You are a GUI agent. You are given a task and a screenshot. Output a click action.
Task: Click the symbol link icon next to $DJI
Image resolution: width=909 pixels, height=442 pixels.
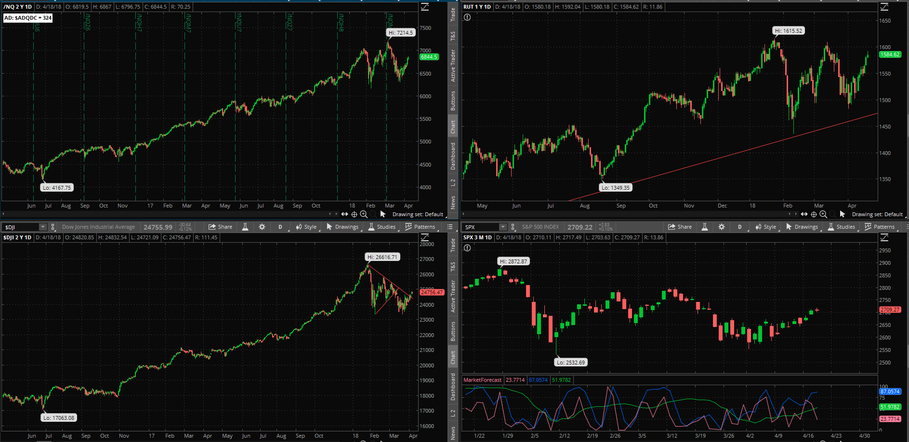(x=53, y=227)
